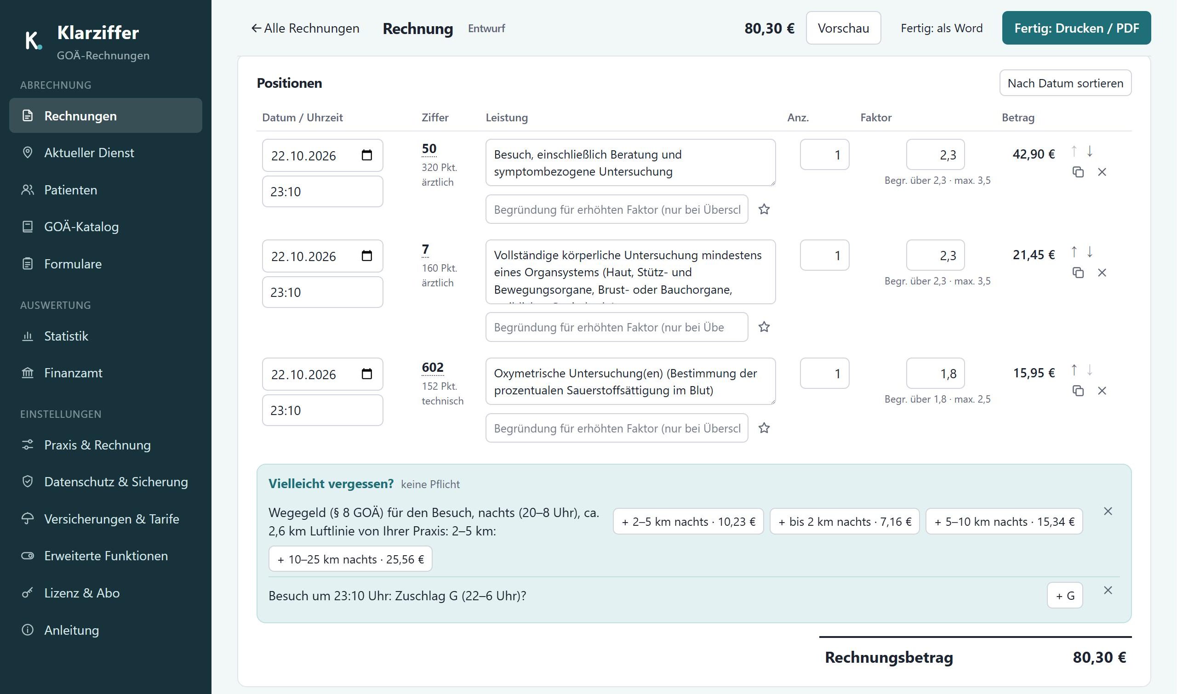Image resolution: width=1177 pixels, height=694 pixels.
Task: Copy the Ziffer 602 position
Action: point(1078,391)
